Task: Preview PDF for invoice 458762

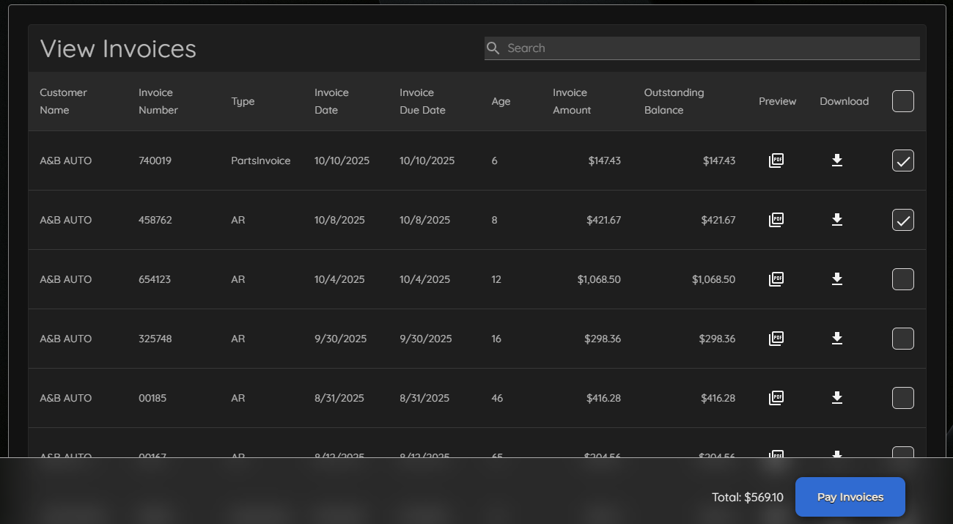Action: pos(776,220)
